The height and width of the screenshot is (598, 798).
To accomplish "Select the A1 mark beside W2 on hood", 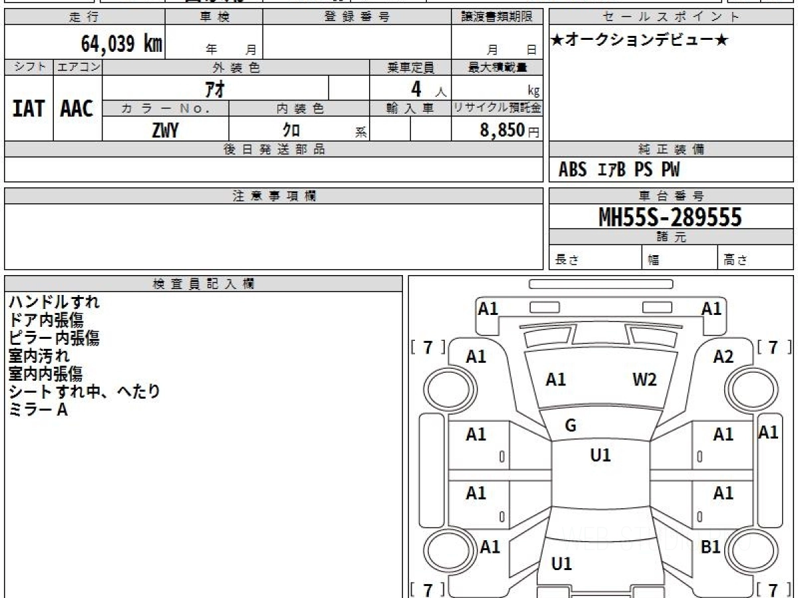I will click(556, 379).
